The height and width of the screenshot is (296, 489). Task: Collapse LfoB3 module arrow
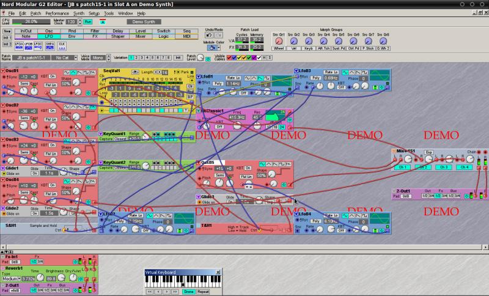pyautogui.click(x=296, y=71)
